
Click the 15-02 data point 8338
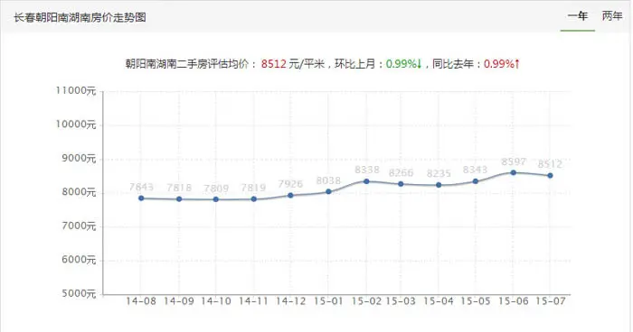coord(366,181)
